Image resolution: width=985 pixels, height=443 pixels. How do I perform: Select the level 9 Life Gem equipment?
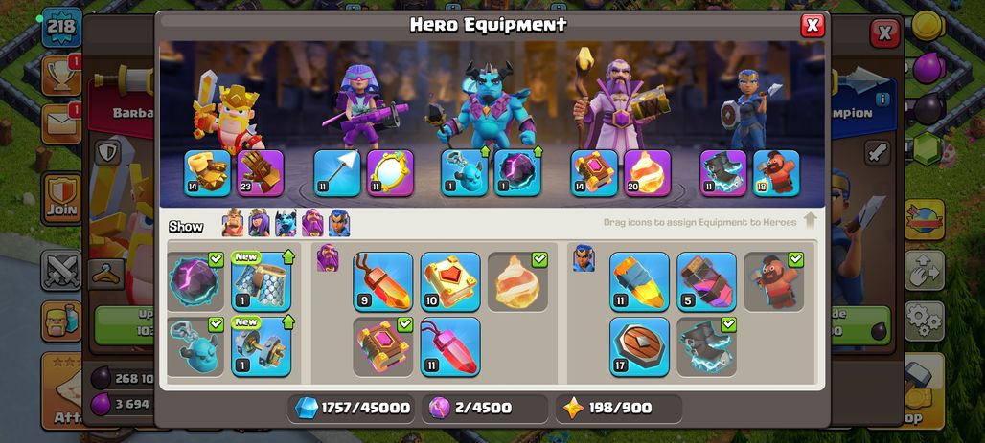(x=382, y=281)
